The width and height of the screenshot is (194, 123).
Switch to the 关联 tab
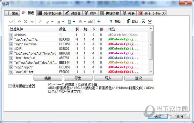click(x=129, y=13)
